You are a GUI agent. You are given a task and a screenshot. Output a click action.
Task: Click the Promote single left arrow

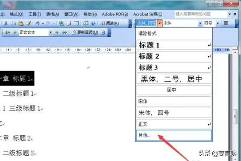[15, 32]
